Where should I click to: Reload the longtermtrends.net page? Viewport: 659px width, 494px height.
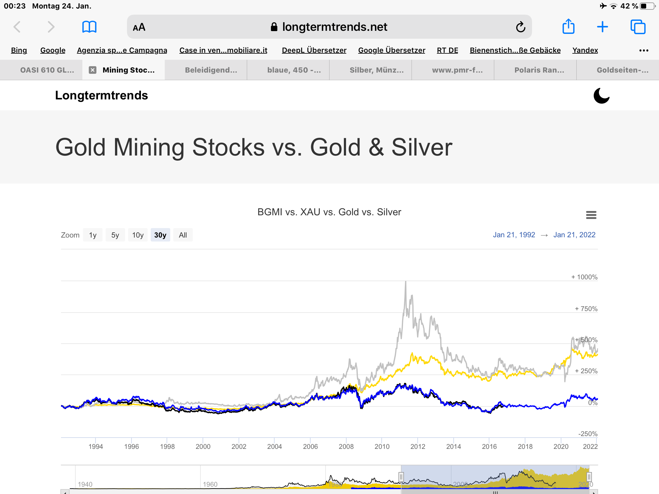[520, 27]
